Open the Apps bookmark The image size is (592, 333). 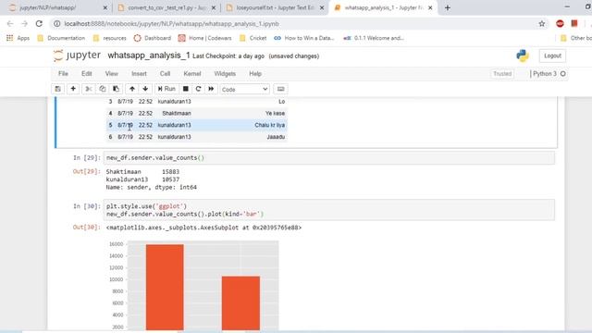point(18,38)
